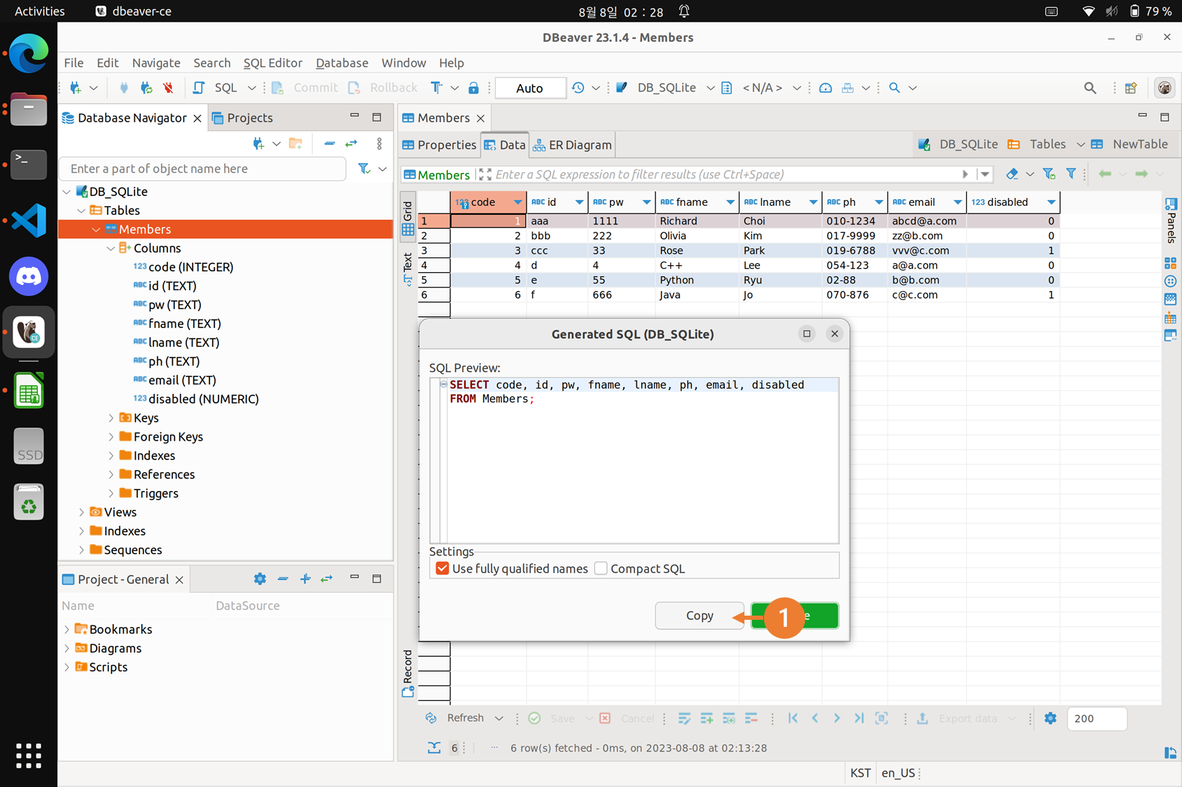Open new database connection icon in main toolbar
Viewport: 1182px width, 787px height.
point(76,87)
